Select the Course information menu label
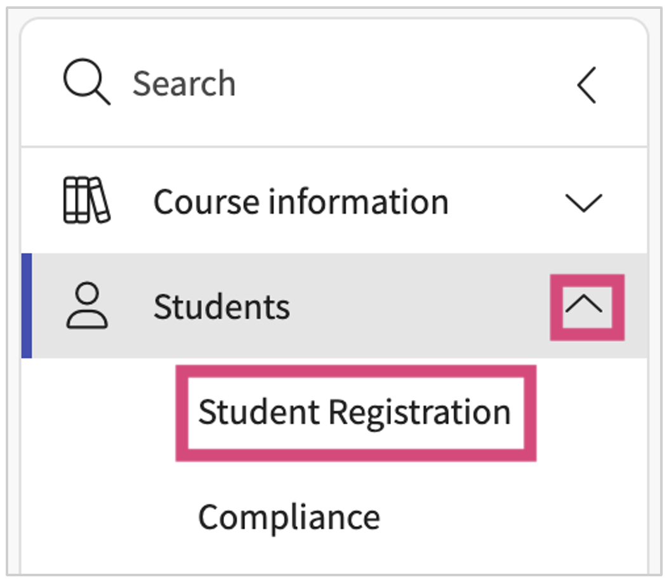 [301, 202]
